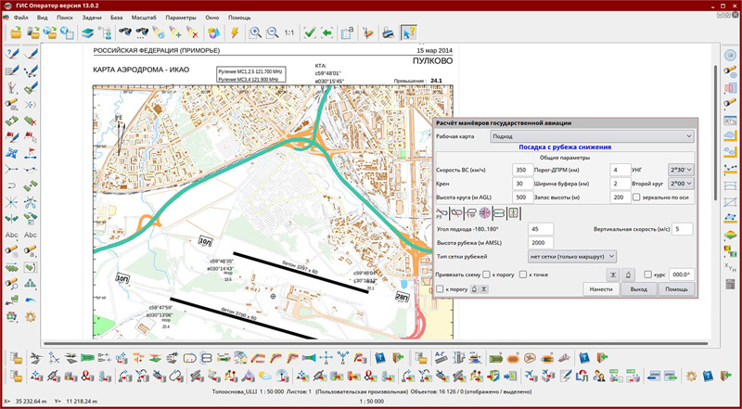Screen dimensions: 742x409
Task: Zoom out with the magnifier minus icon
Action: click(x=272, y=32)
